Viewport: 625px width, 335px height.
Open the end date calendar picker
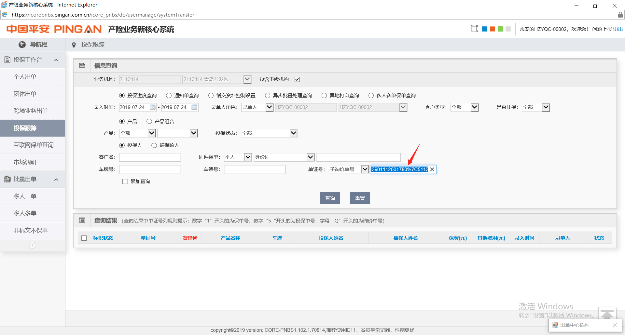(194, 107)
